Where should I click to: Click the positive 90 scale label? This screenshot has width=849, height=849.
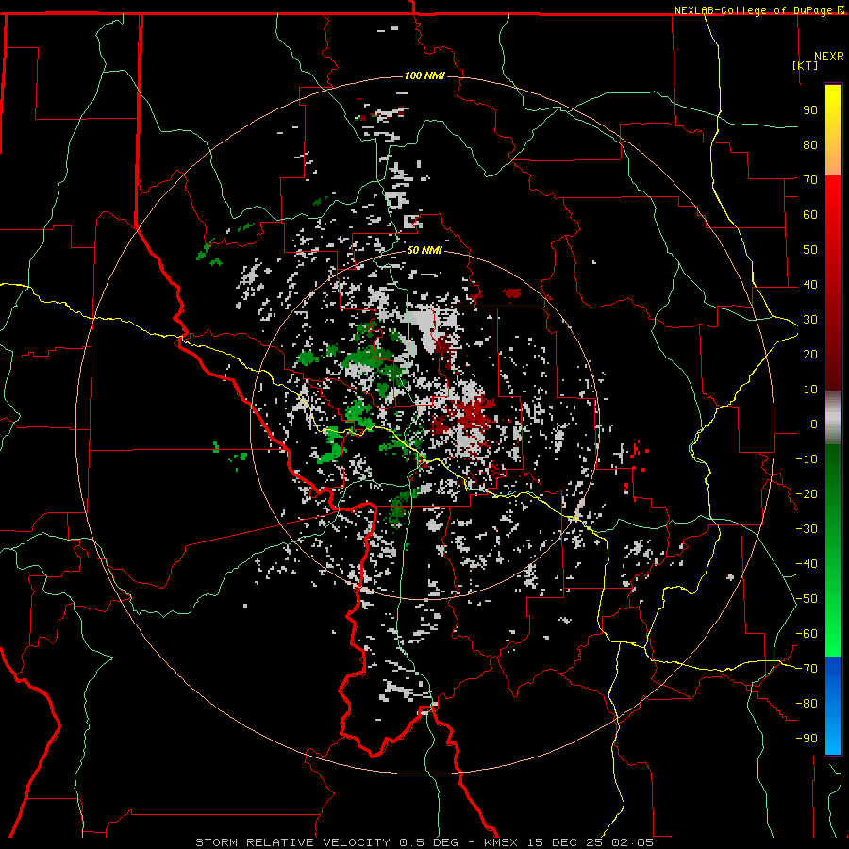pos(810,110)
